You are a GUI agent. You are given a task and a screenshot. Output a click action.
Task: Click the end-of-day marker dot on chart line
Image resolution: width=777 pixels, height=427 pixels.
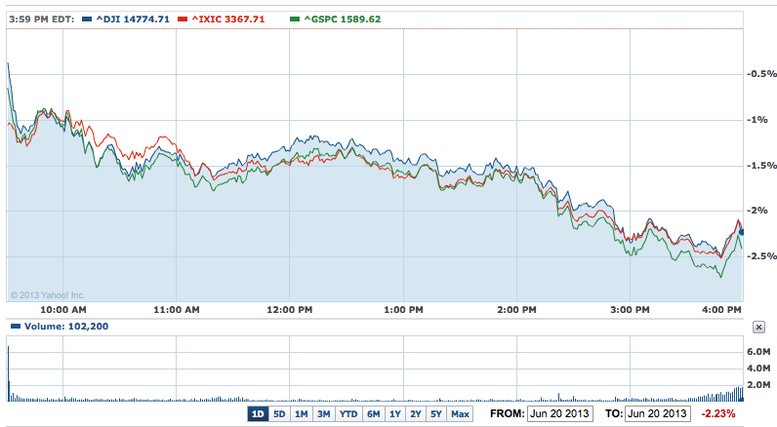tap(741, 231)
